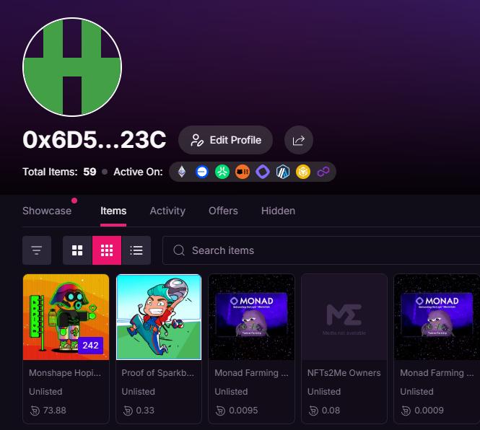Click price icon beside 73.88
This screenshot has width=480, height=430.
[x=35, y=411]
